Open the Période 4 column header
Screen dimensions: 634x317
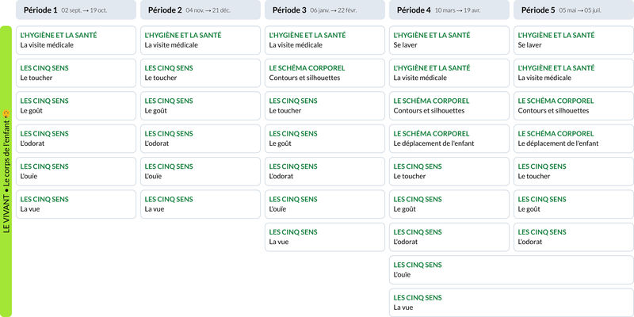pyautogui.click(x=449, y=10)
